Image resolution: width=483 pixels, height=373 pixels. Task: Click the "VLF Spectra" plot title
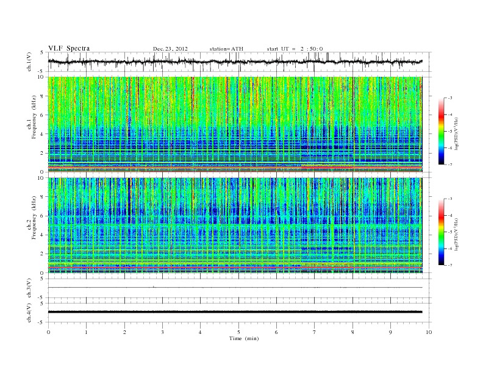click(69, 48)
